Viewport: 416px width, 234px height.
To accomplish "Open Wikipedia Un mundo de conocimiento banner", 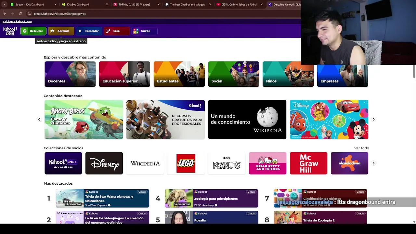I will (x=247, y=119).
